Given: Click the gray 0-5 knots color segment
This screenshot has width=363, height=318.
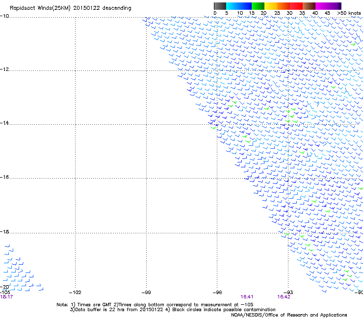Looking at the screenshot, I should 220,6.
